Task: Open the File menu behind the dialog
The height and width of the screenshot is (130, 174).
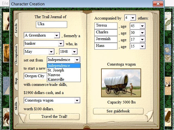Action: (5, 3)
